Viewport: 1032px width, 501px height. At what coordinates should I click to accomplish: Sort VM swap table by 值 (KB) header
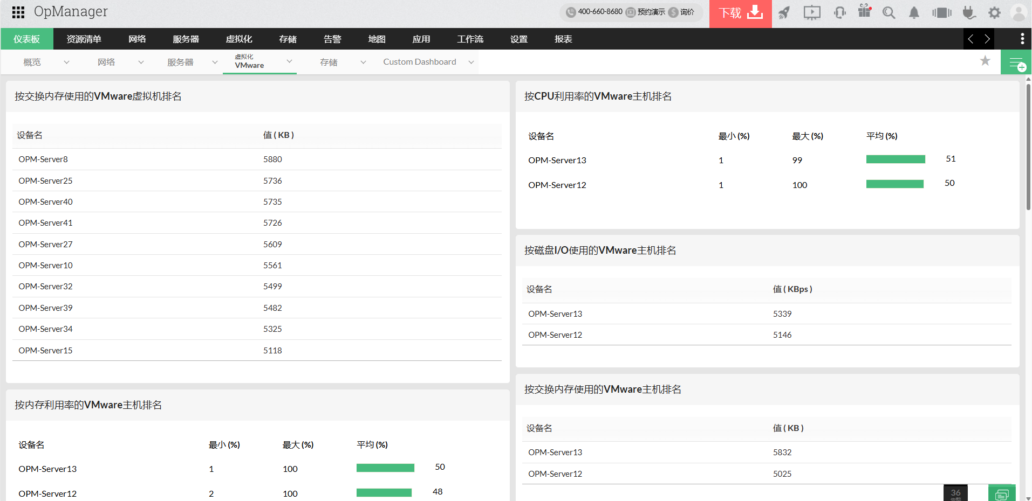278,135
